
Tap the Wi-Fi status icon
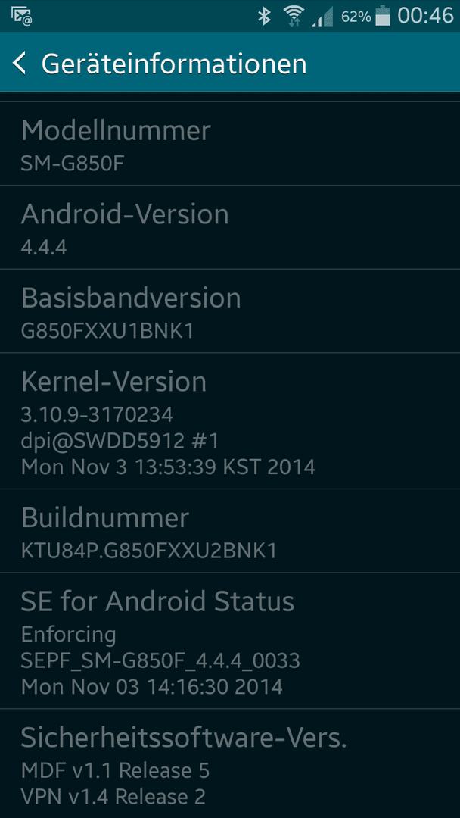pos(294,16)
